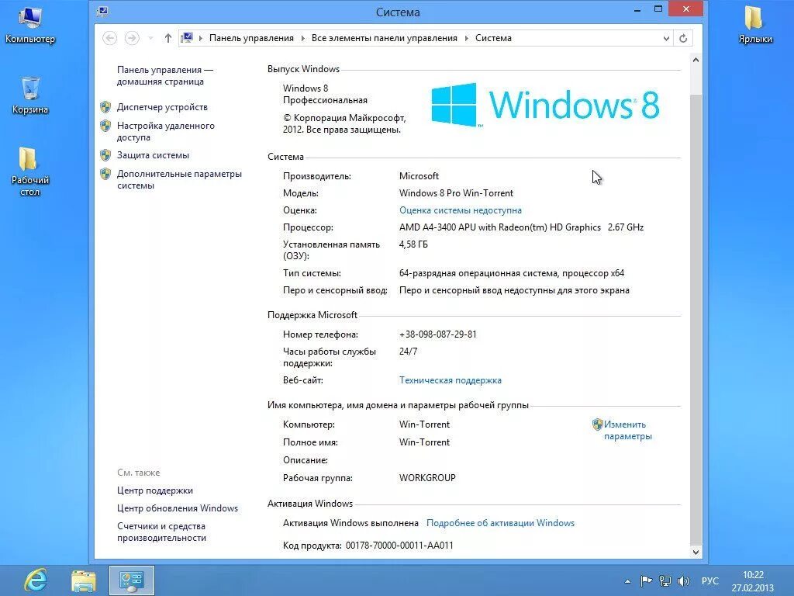Close the Система window
This screenshot has width=794, height=596.
[x=685, y=9]
